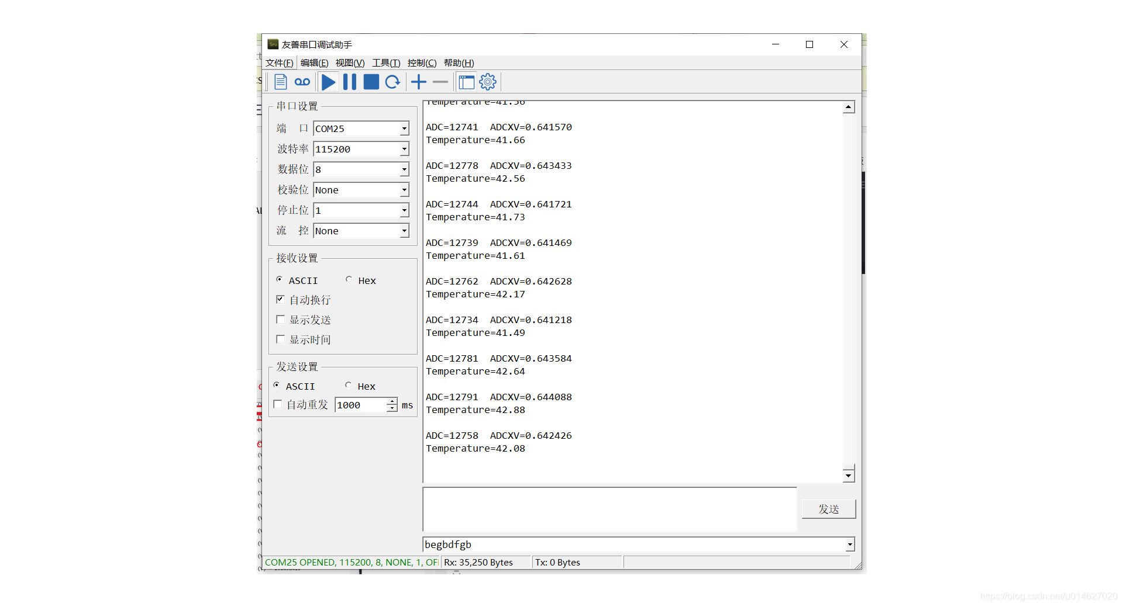
Task: Close the 友善串口调试助手 window
Action: [844, 44]
